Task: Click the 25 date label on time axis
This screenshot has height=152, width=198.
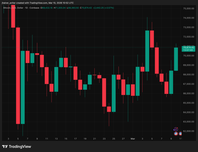Action: (114, 139)
